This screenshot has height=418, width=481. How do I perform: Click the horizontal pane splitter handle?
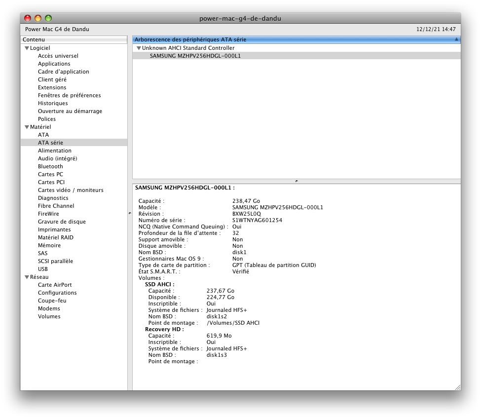(296, 181)
